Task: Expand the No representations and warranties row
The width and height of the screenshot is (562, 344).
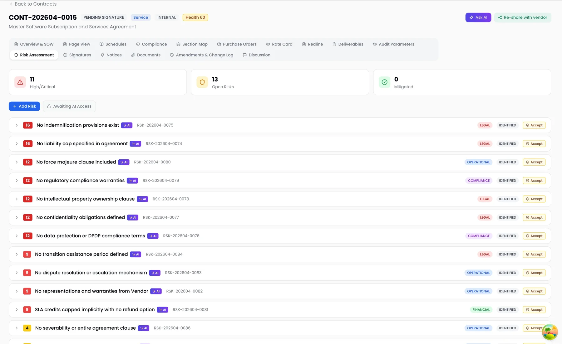Action: click(17, 291)
